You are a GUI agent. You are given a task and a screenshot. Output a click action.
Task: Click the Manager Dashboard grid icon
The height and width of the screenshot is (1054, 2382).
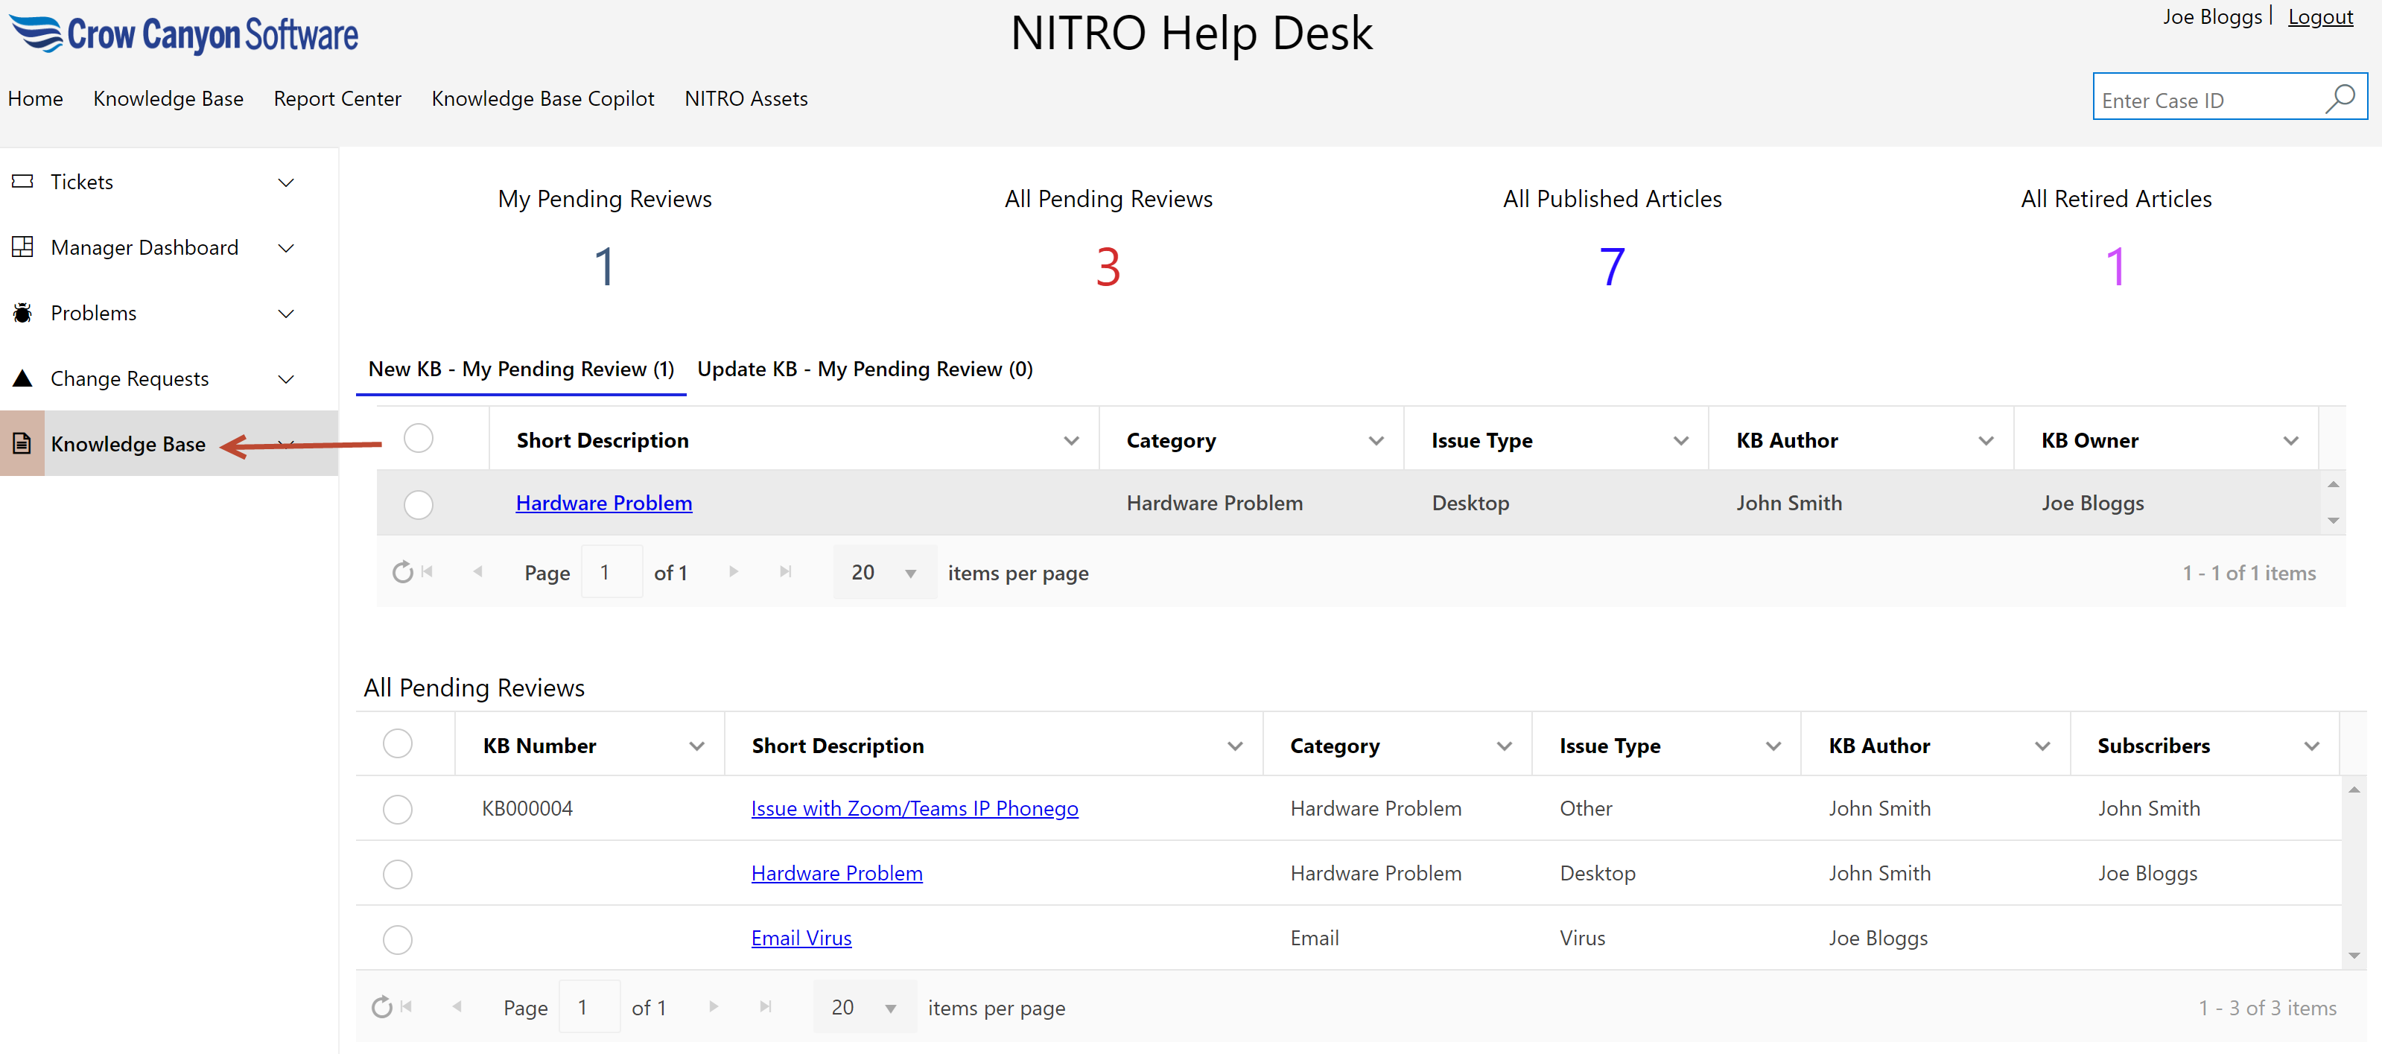point(22,247)
